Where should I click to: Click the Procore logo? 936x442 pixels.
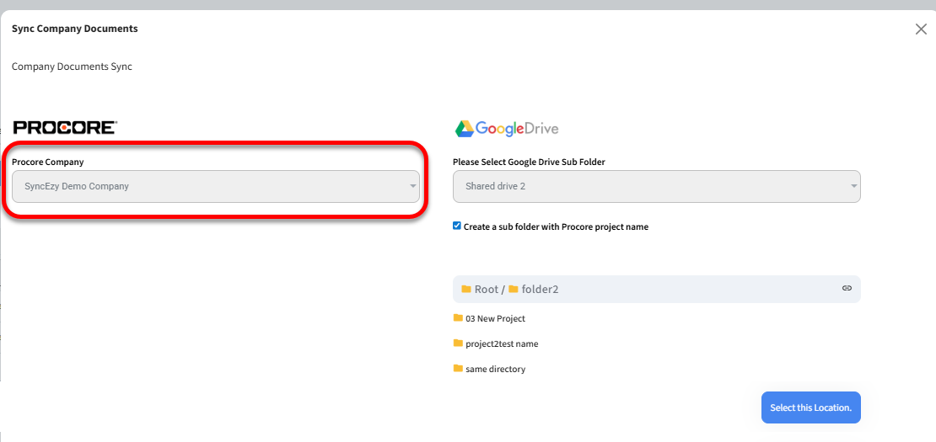click(65, 128)
